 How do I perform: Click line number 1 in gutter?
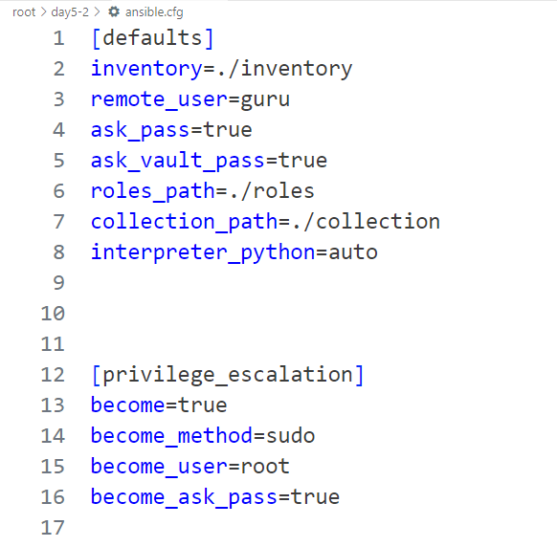59,38
